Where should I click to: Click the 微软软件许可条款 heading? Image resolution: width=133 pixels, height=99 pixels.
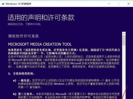click(x=24, y=36)
